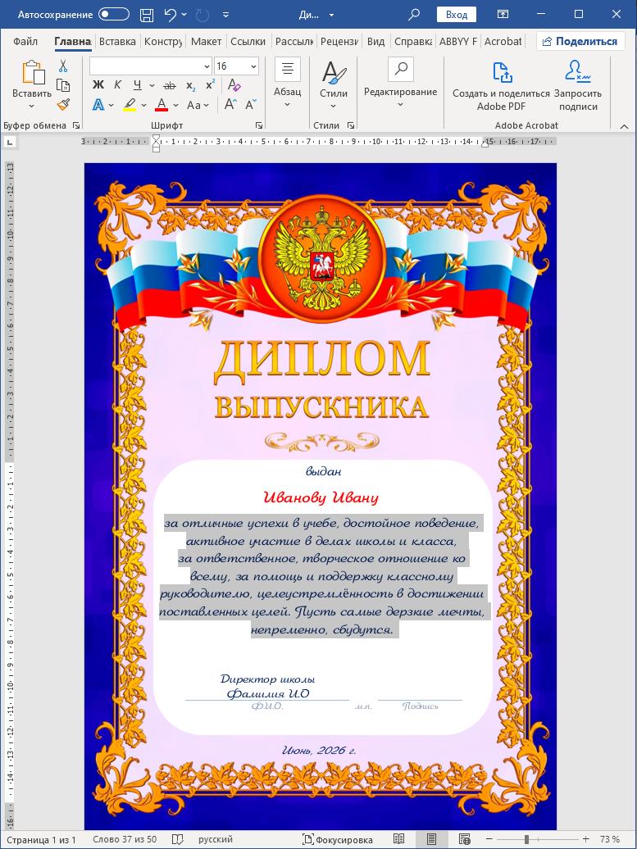Toggle superscript formatting
637x849 pixels.
click(x=210, y=85)
